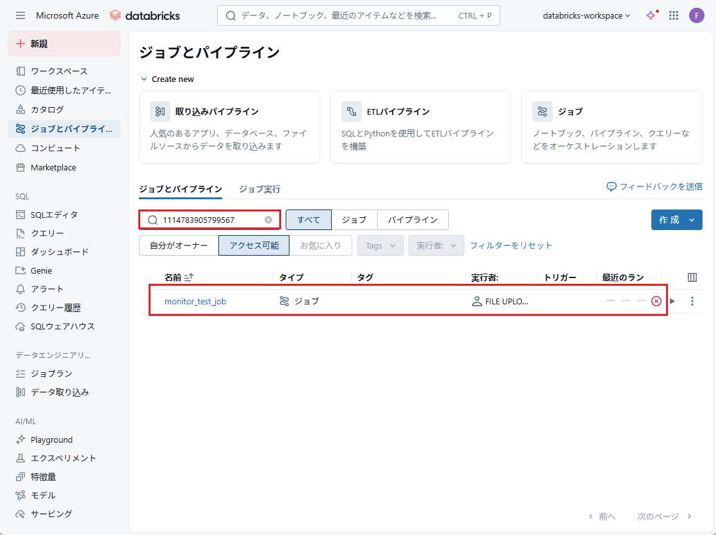Expand the databricks-workspace switcher dropdown
The width and height of the screenshot is (716, 535).
click(x=586, y=15)
